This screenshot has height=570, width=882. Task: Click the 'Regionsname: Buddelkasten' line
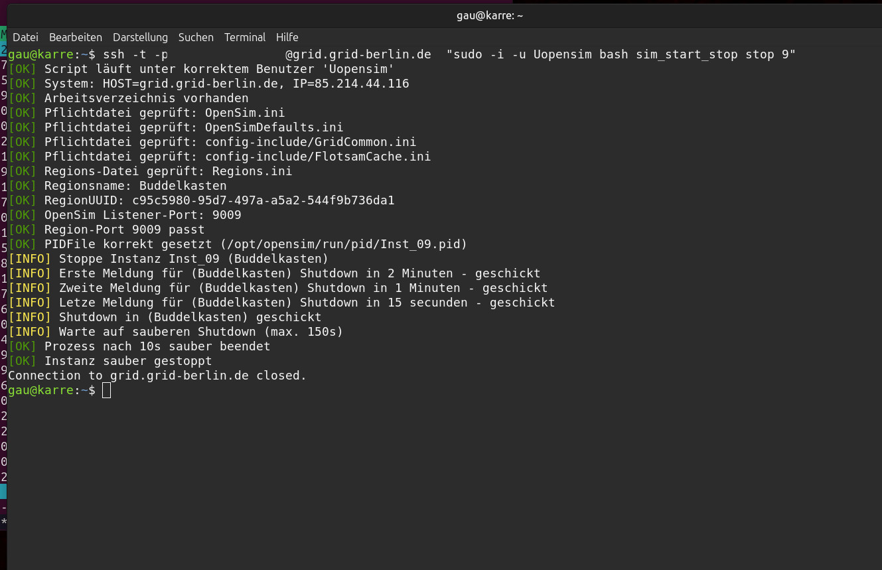tap(135, 186)
